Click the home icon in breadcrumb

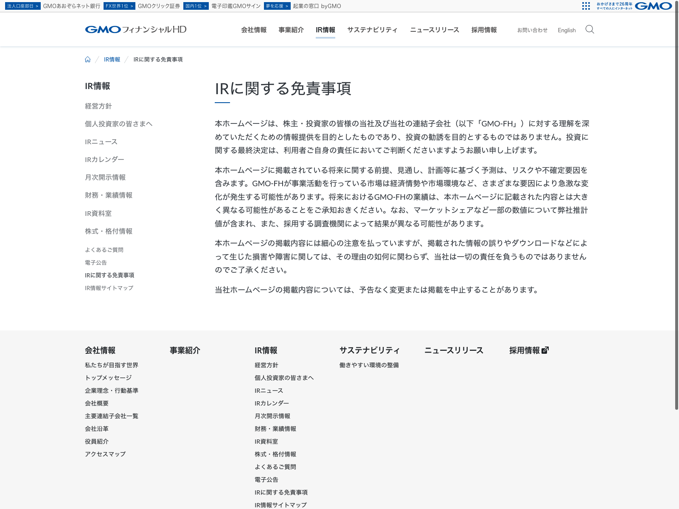(x=88, y=59)
